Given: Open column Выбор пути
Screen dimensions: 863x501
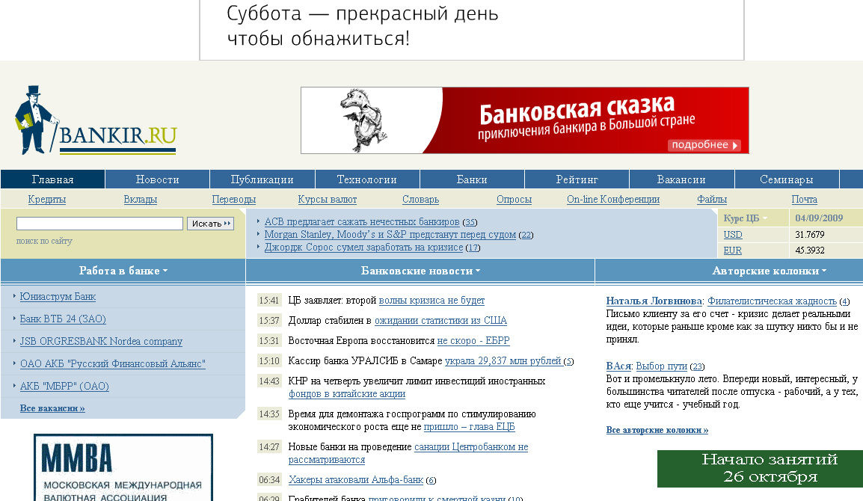Looking at the screenshot, I should (662, 366).
